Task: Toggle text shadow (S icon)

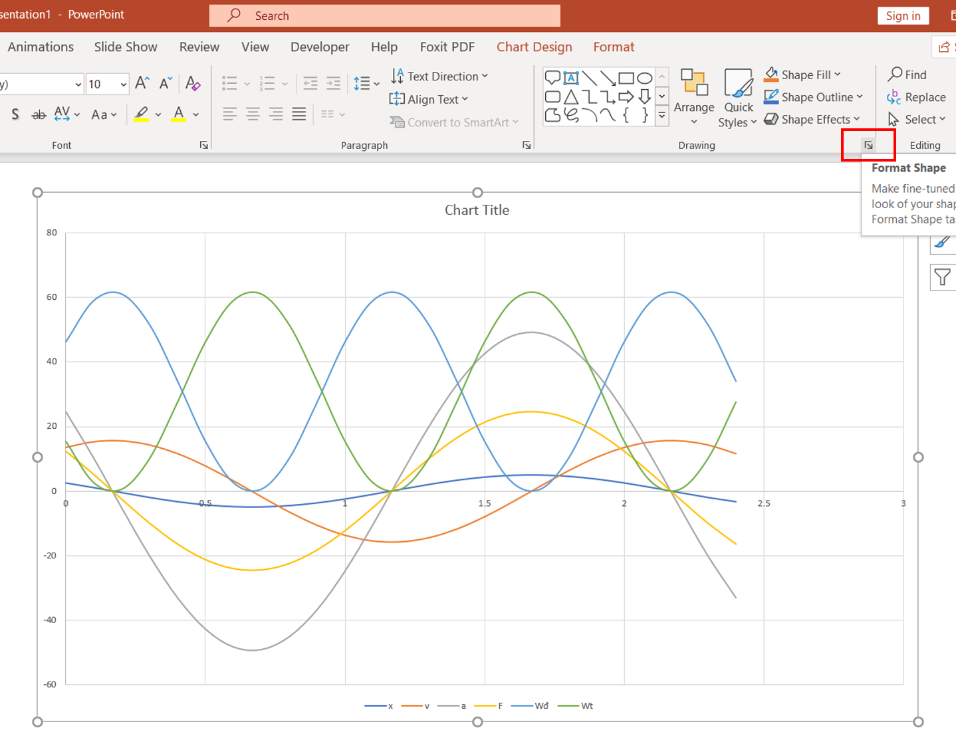Action: pos(15,114)
